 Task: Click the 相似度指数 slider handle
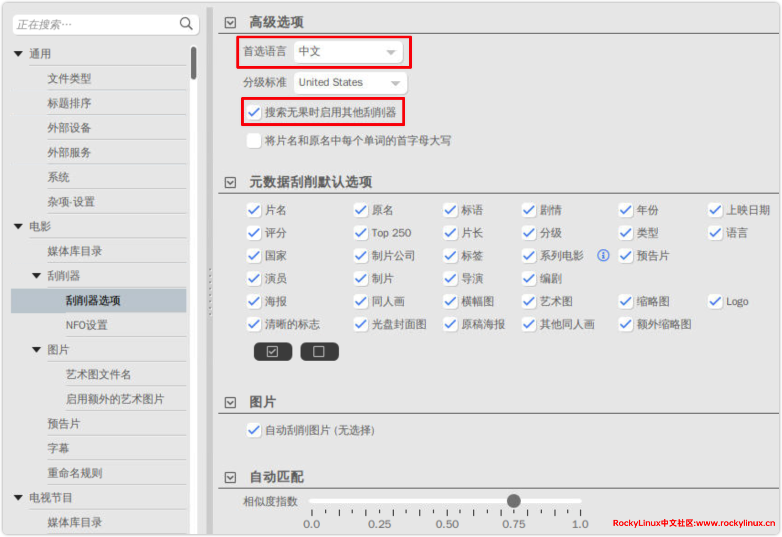513,501
